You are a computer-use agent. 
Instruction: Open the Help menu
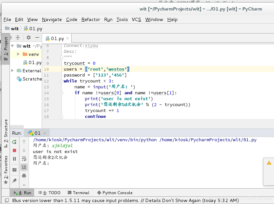(172, 19)
